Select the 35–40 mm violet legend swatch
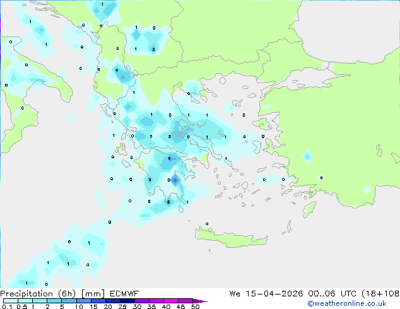 (156, 301)
